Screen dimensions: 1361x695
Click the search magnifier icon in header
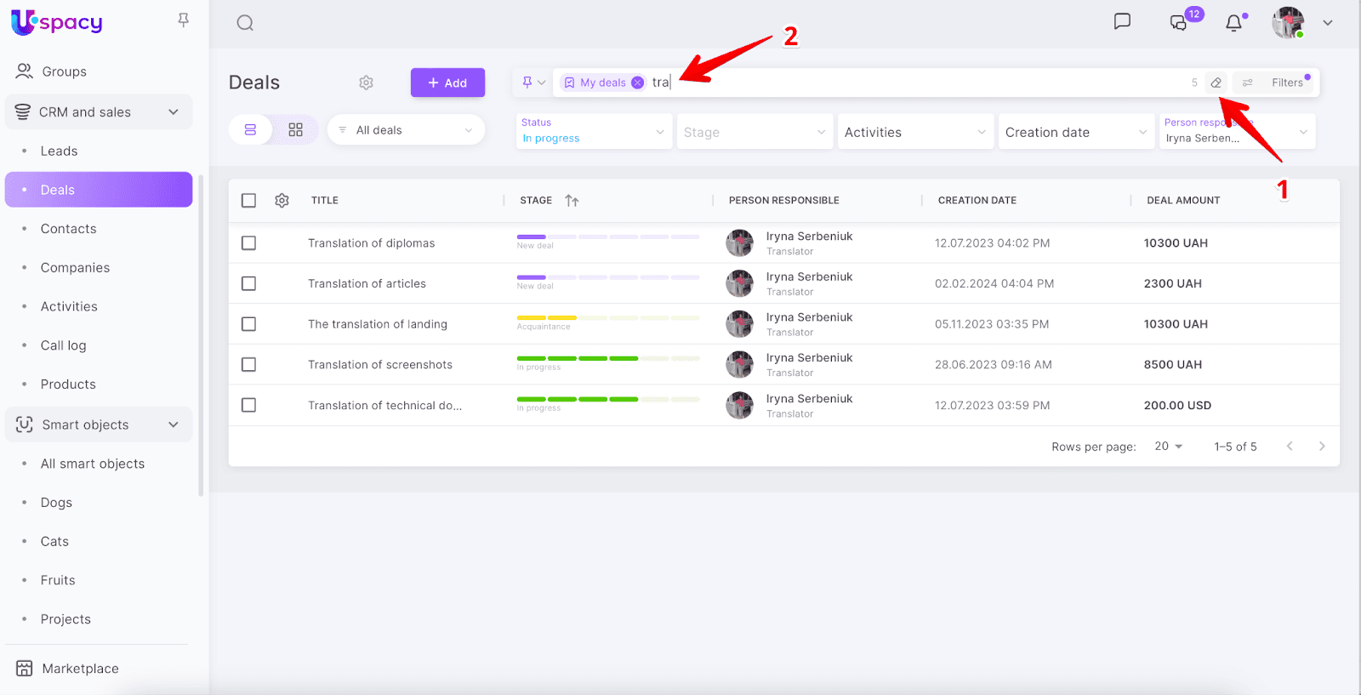(245, 23)
